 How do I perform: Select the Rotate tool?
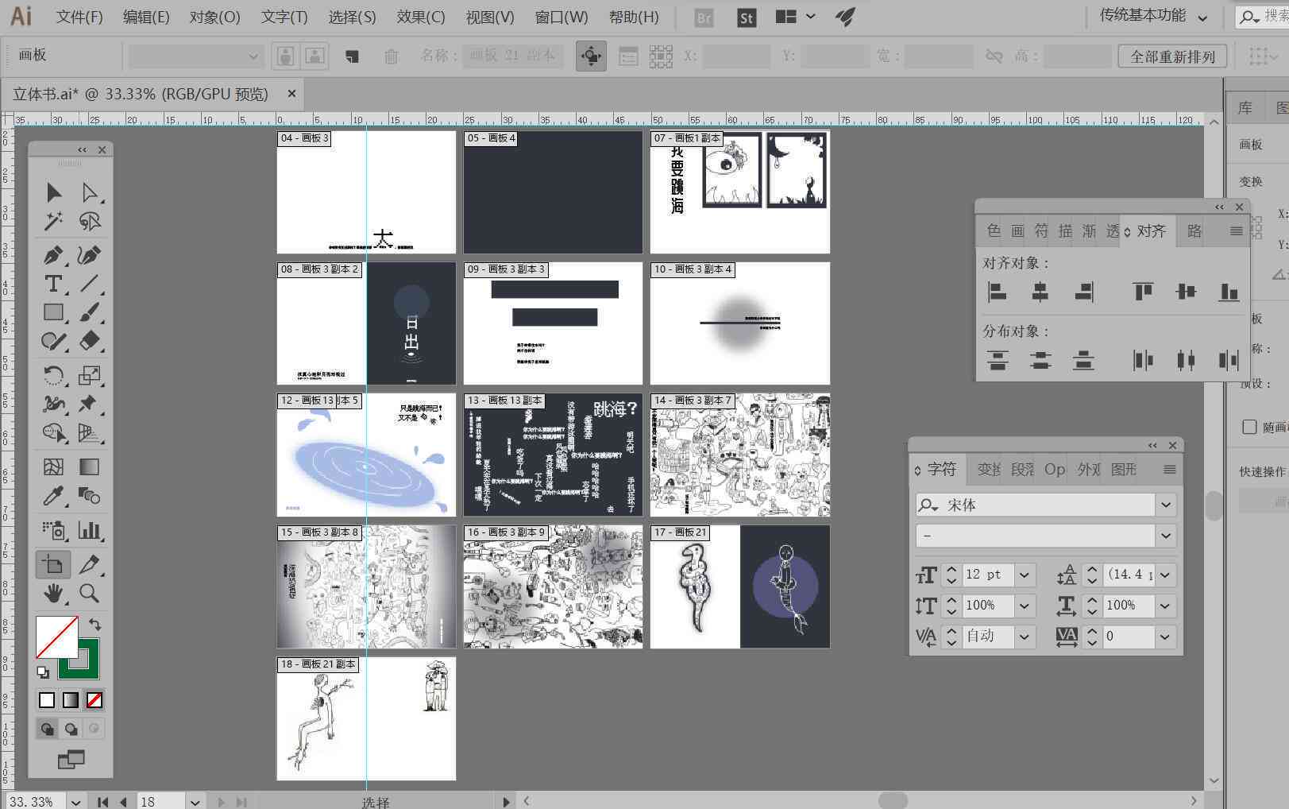coord(53,375)
